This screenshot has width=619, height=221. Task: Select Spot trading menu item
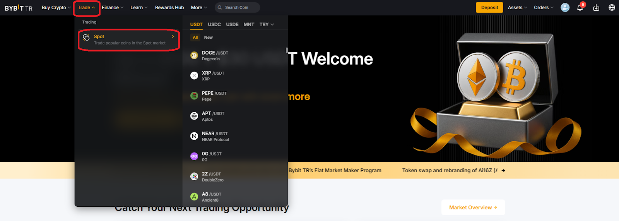[x=129, y=39]
